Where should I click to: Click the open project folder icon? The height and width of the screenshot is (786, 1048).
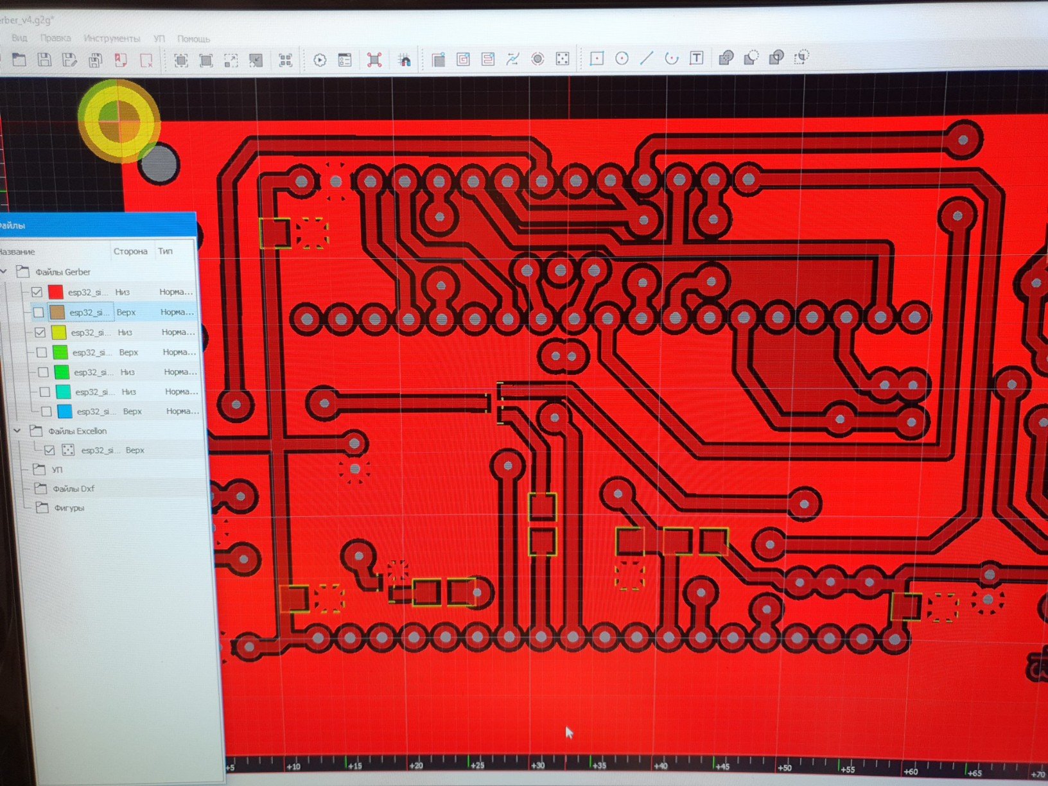(x=19, y=60)
